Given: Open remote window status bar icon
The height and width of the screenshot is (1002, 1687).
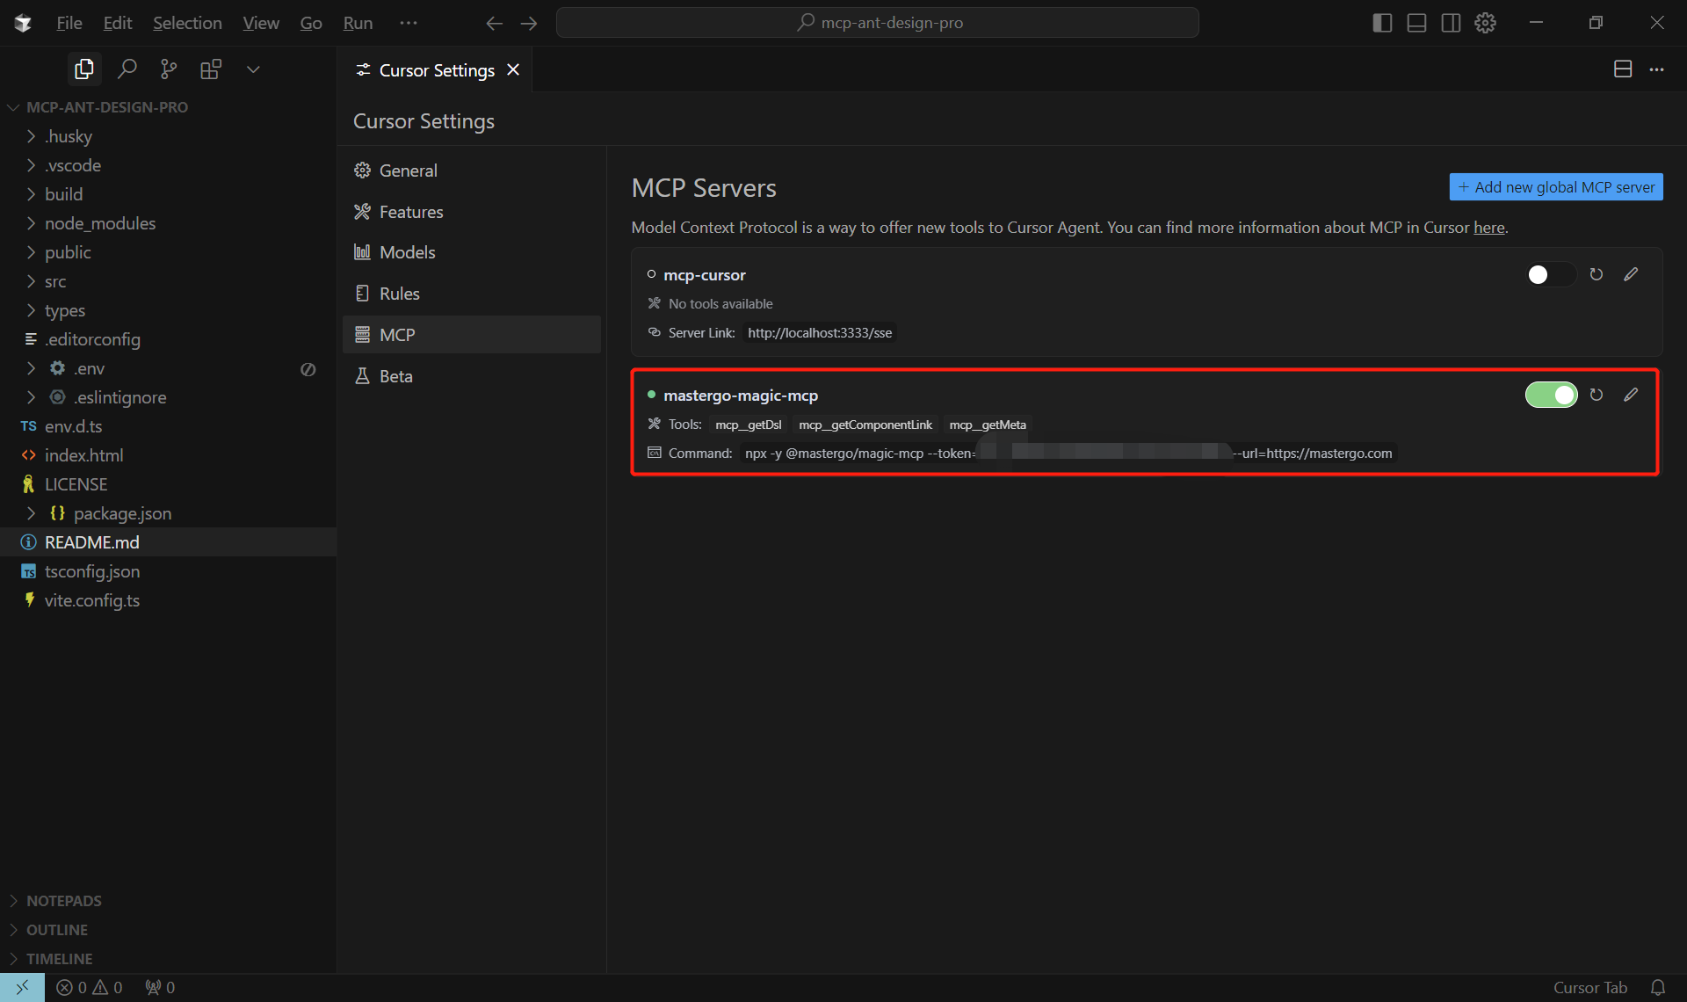Looking at the screenshot, I should point(22,988).
